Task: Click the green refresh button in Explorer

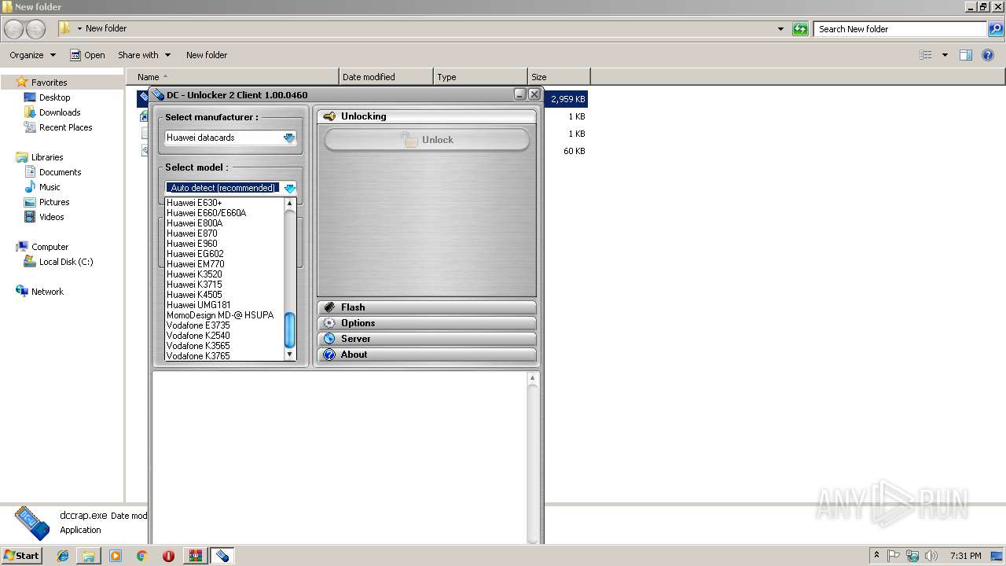Action: [800, 29]
